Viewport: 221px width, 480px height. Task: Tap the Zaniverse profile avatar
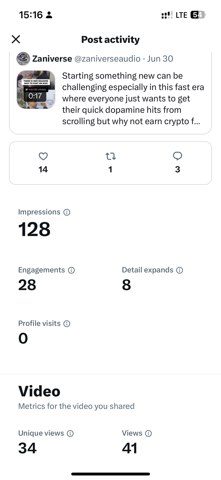pyautogui.click(x=23, y=59)
